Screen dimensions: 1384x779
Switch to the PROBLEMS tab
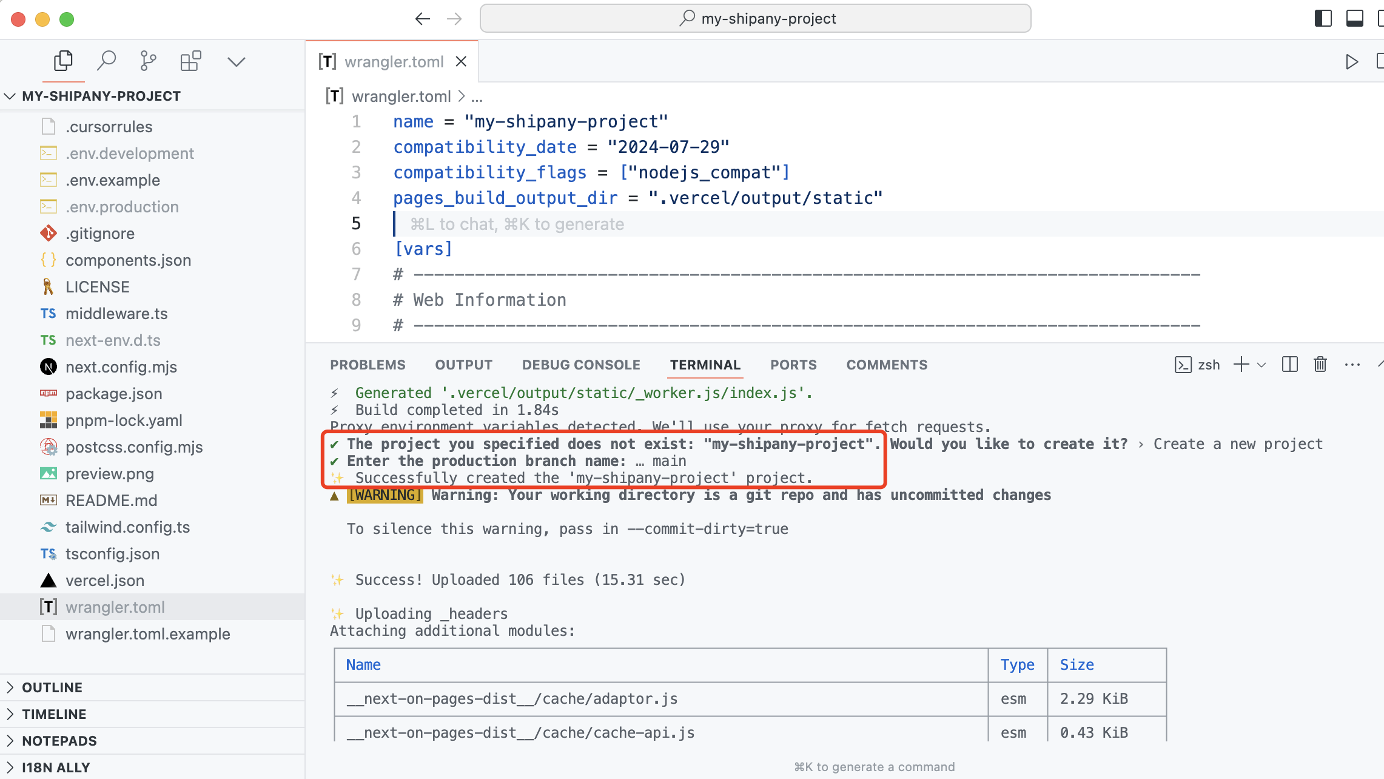click(368, 364)
